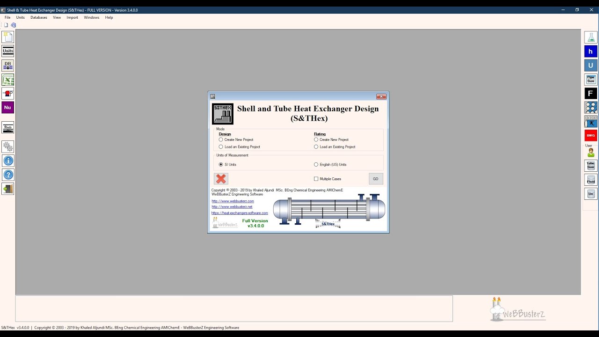Click the Excel export icon
The image size is (599, 337).
[x=7, y=80]
